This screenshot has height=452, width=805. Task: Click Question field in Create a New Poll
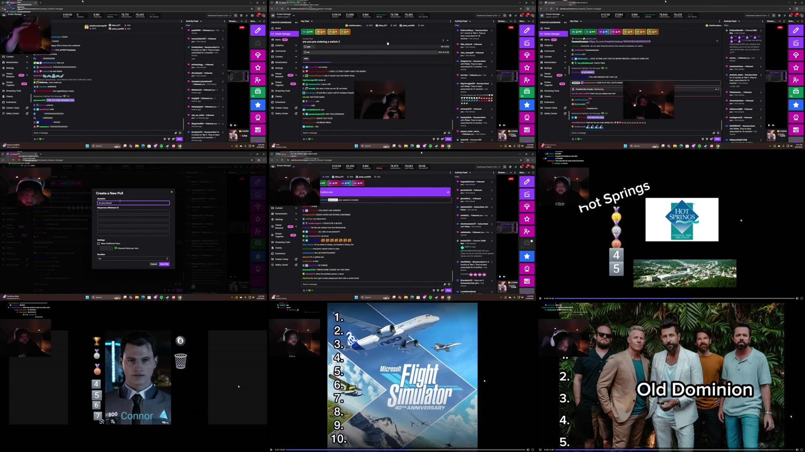tap(133, 203)
